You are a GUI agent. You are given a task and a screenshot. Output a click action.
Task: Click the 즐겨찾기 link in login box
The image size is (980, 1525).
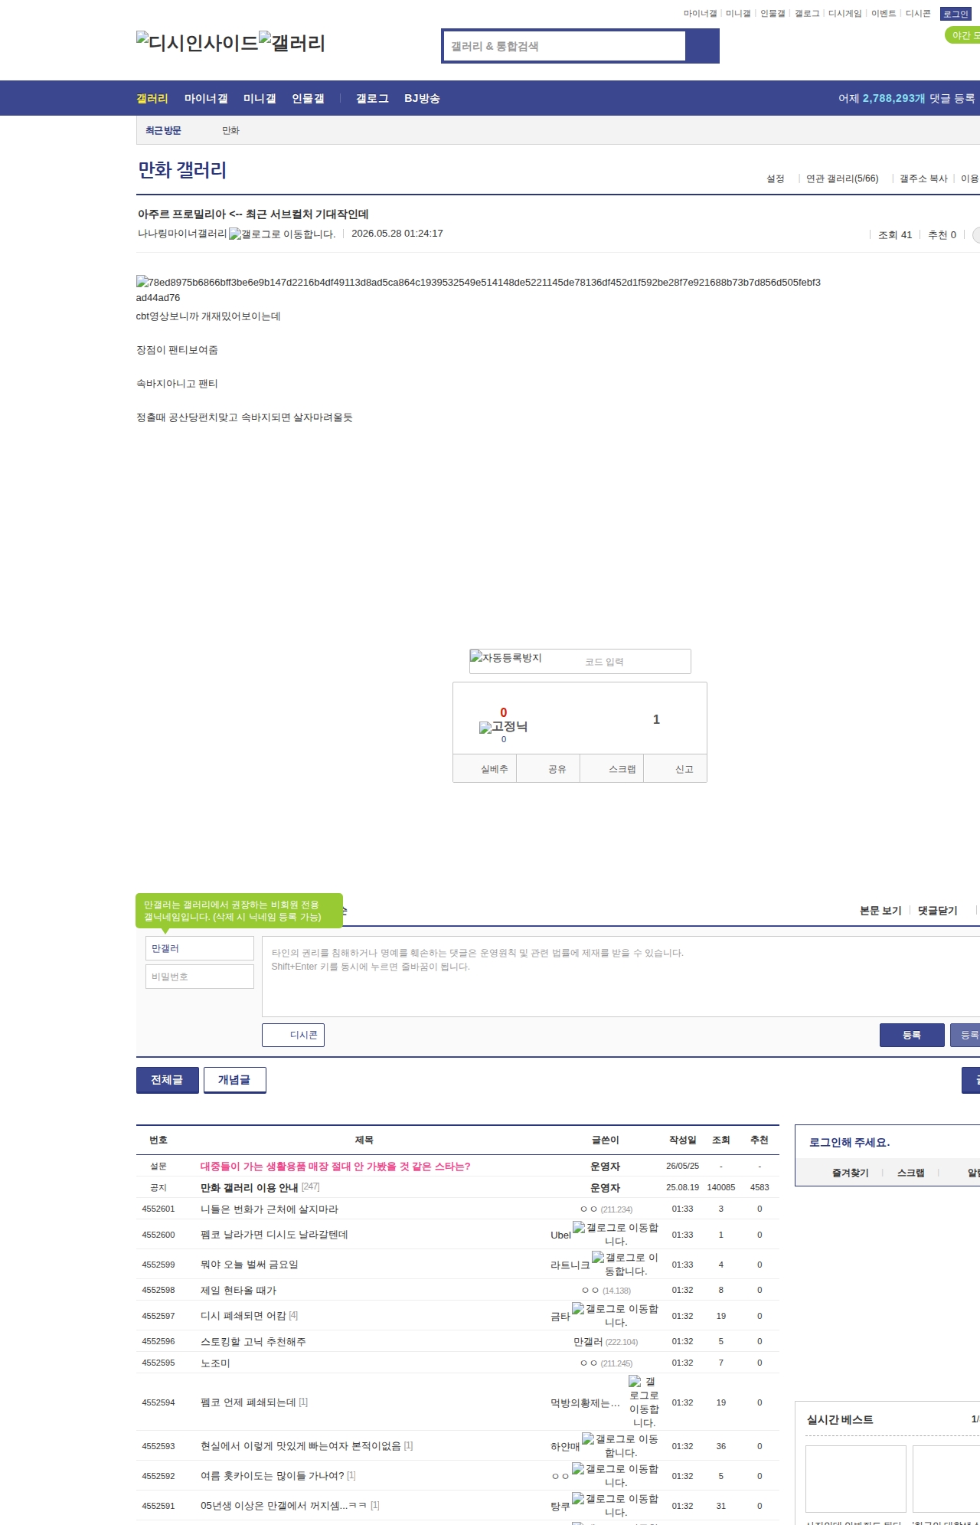851,1173
